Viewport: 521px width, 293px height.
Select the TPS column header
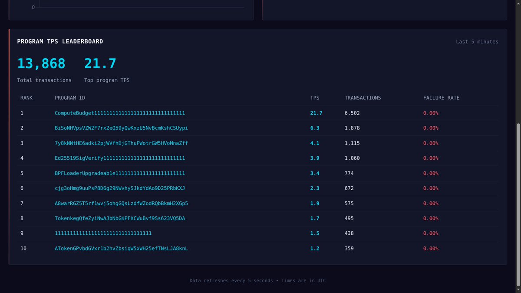tap(315, 98)
